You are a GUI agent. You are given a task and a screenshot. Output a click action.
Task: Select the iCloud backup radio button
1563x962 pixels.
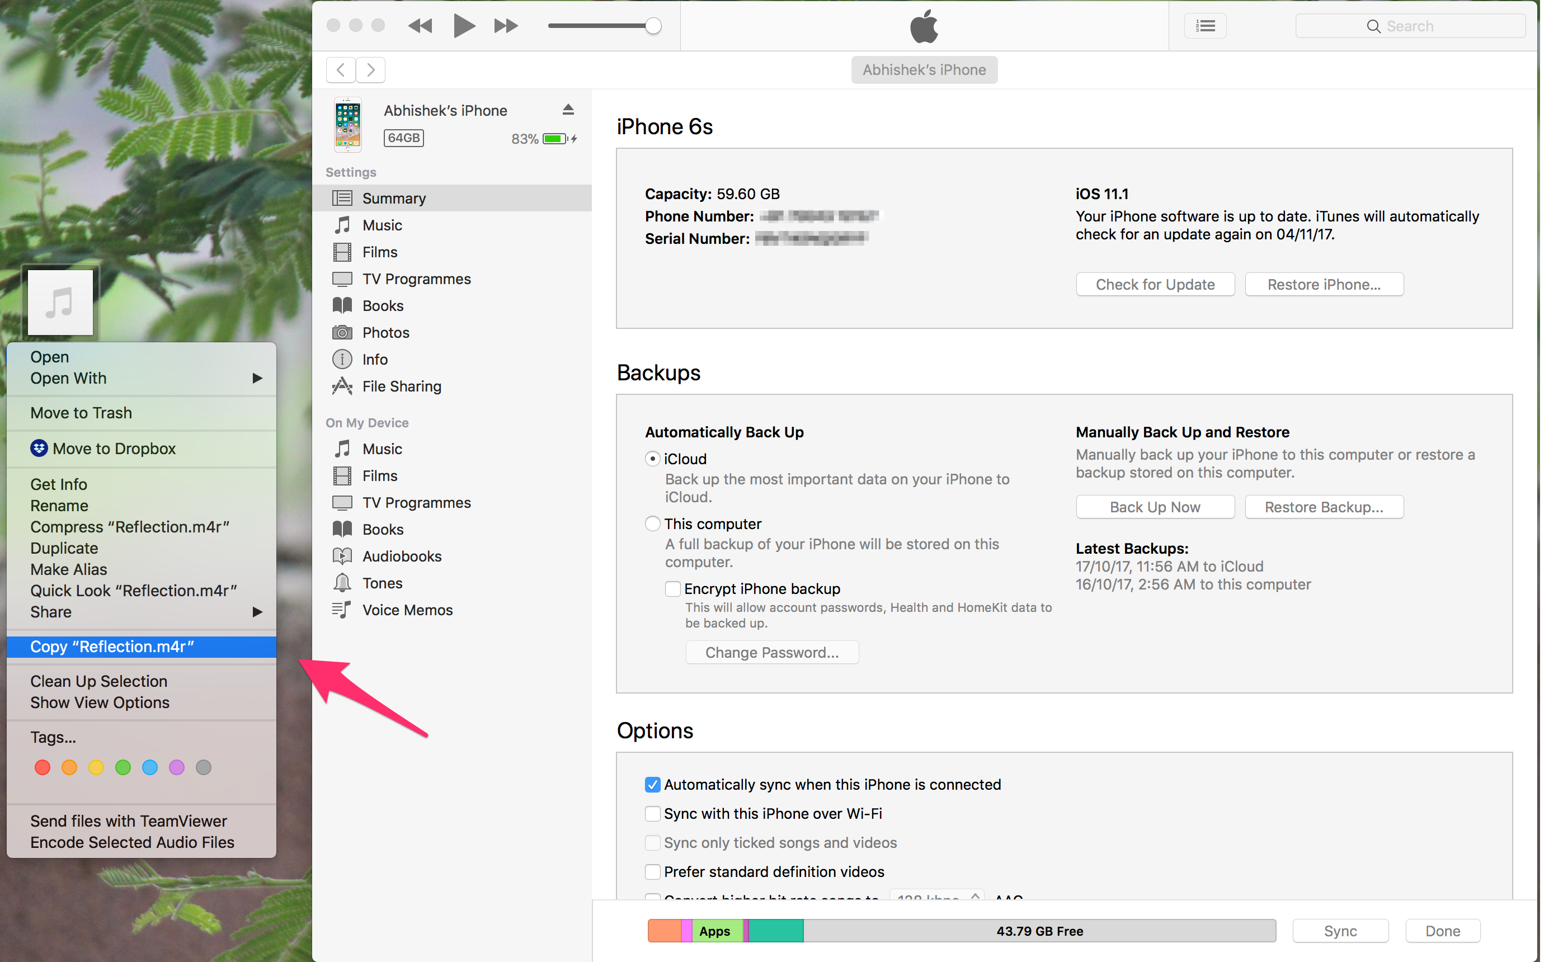tap(652, 459)
